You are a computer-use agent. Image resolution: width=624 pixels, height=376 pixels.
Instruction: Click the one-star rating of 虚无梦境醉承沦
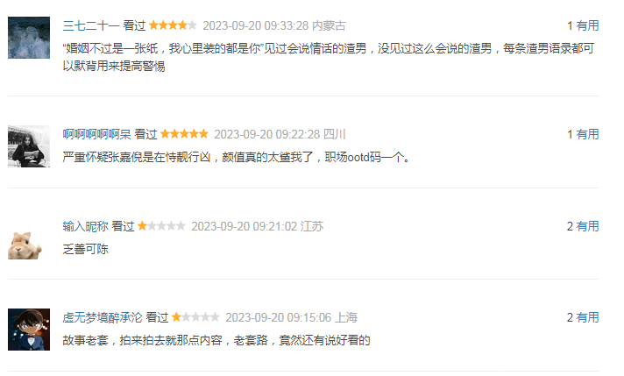[195, 317]
